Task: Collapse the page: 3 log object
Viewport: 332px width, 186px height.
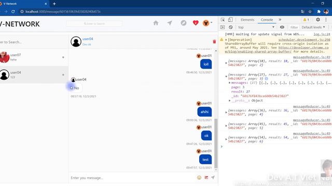Action: click(226, 76)
